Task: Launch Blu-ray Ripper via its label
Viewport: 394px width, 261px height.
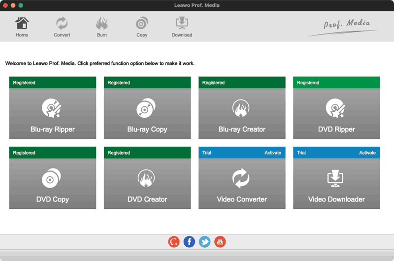Action: point(53,130)
